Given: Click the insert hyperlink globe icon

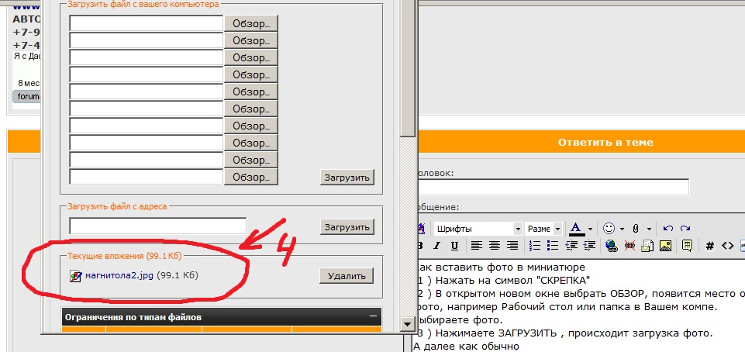Looking at the screenshot, I should 611,246.
